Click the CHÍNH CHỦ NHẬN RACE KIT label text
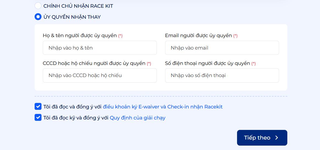 [x=78, y=6]
